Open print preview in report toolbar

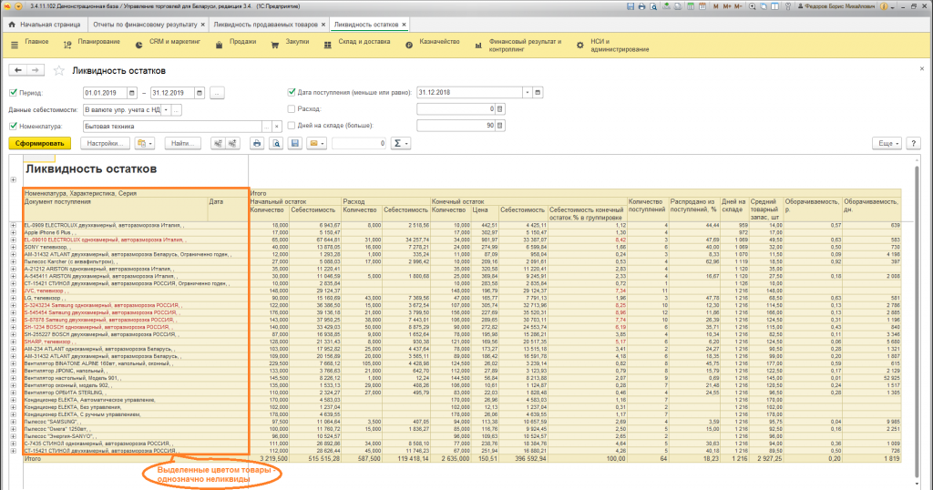[x=274, y=143]
